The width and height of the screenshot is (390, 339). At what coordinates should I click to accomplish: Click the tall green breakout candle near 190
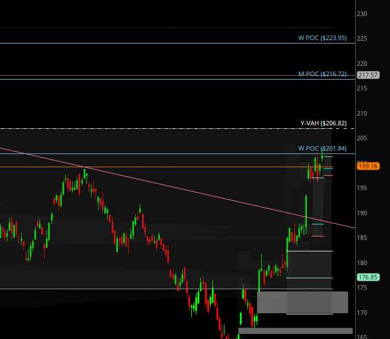[306, 214]
